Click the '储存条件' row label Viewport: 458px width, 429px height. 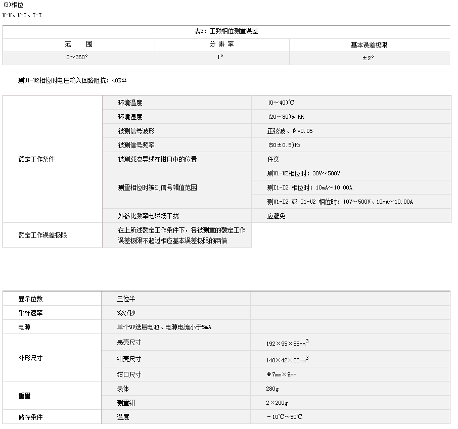point(30,417)
